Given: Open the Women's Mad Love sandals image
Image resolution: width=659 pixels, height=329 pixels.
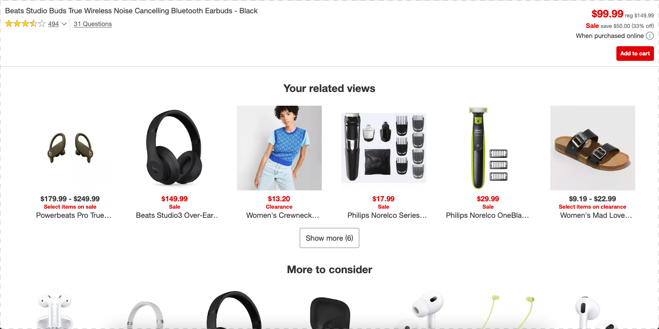Looking at the screenshot, I should pos(593,148).
